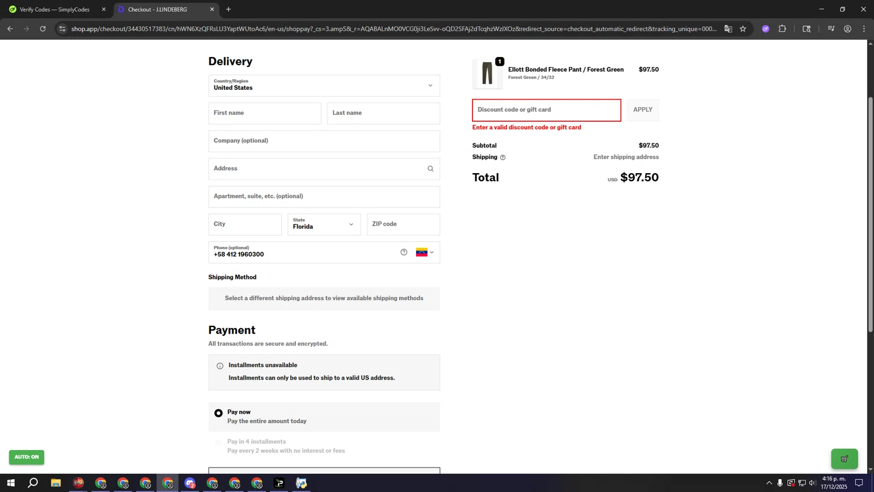Click the 'Enter a valid discount code' error text

point(527,128)
